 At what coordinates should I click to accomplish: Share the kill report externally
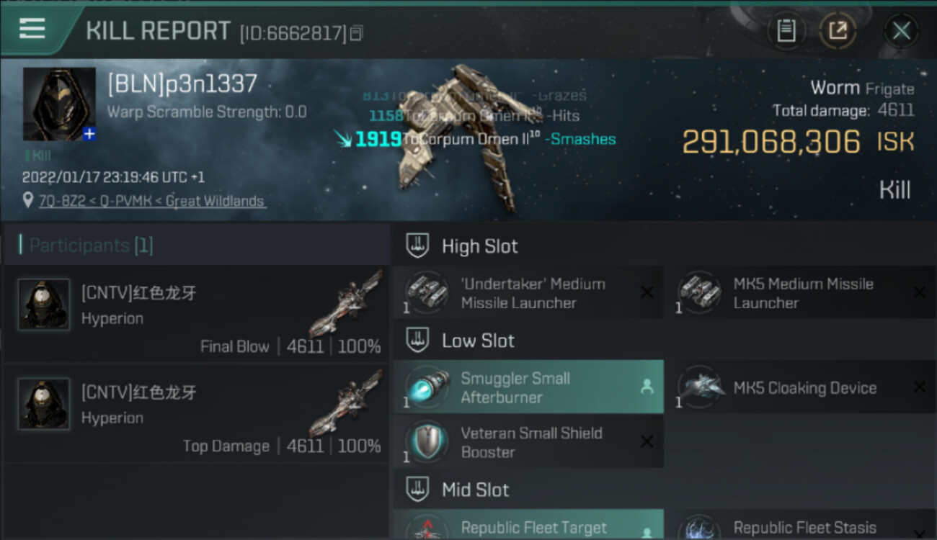tap(838, 30)
